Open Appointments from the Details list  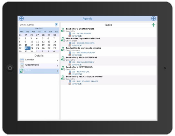pos(39,66)
